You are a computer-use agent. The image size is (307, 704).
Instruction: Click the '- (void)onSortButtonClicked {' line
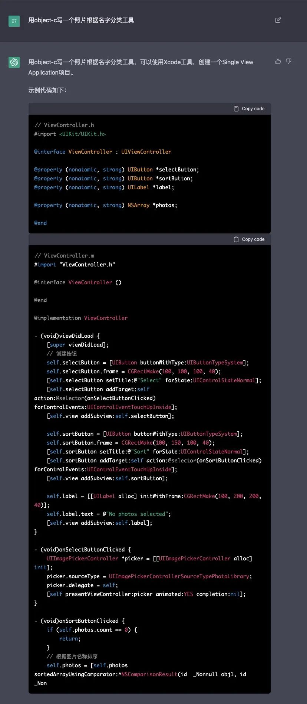pyautogui.click(x=79, y=621)
